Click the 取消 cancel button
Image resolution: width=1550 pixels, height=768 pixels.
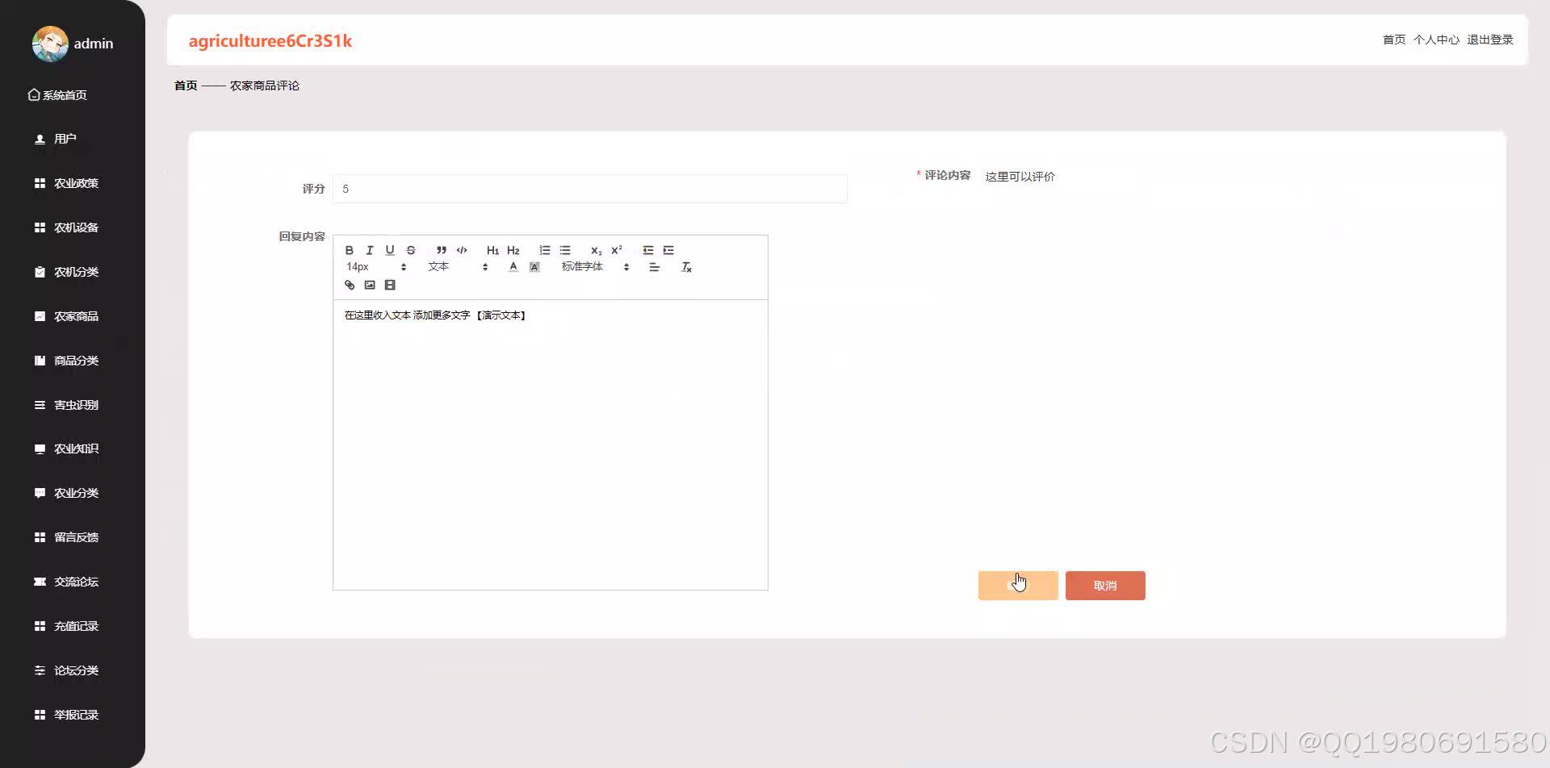point(1105,586)
